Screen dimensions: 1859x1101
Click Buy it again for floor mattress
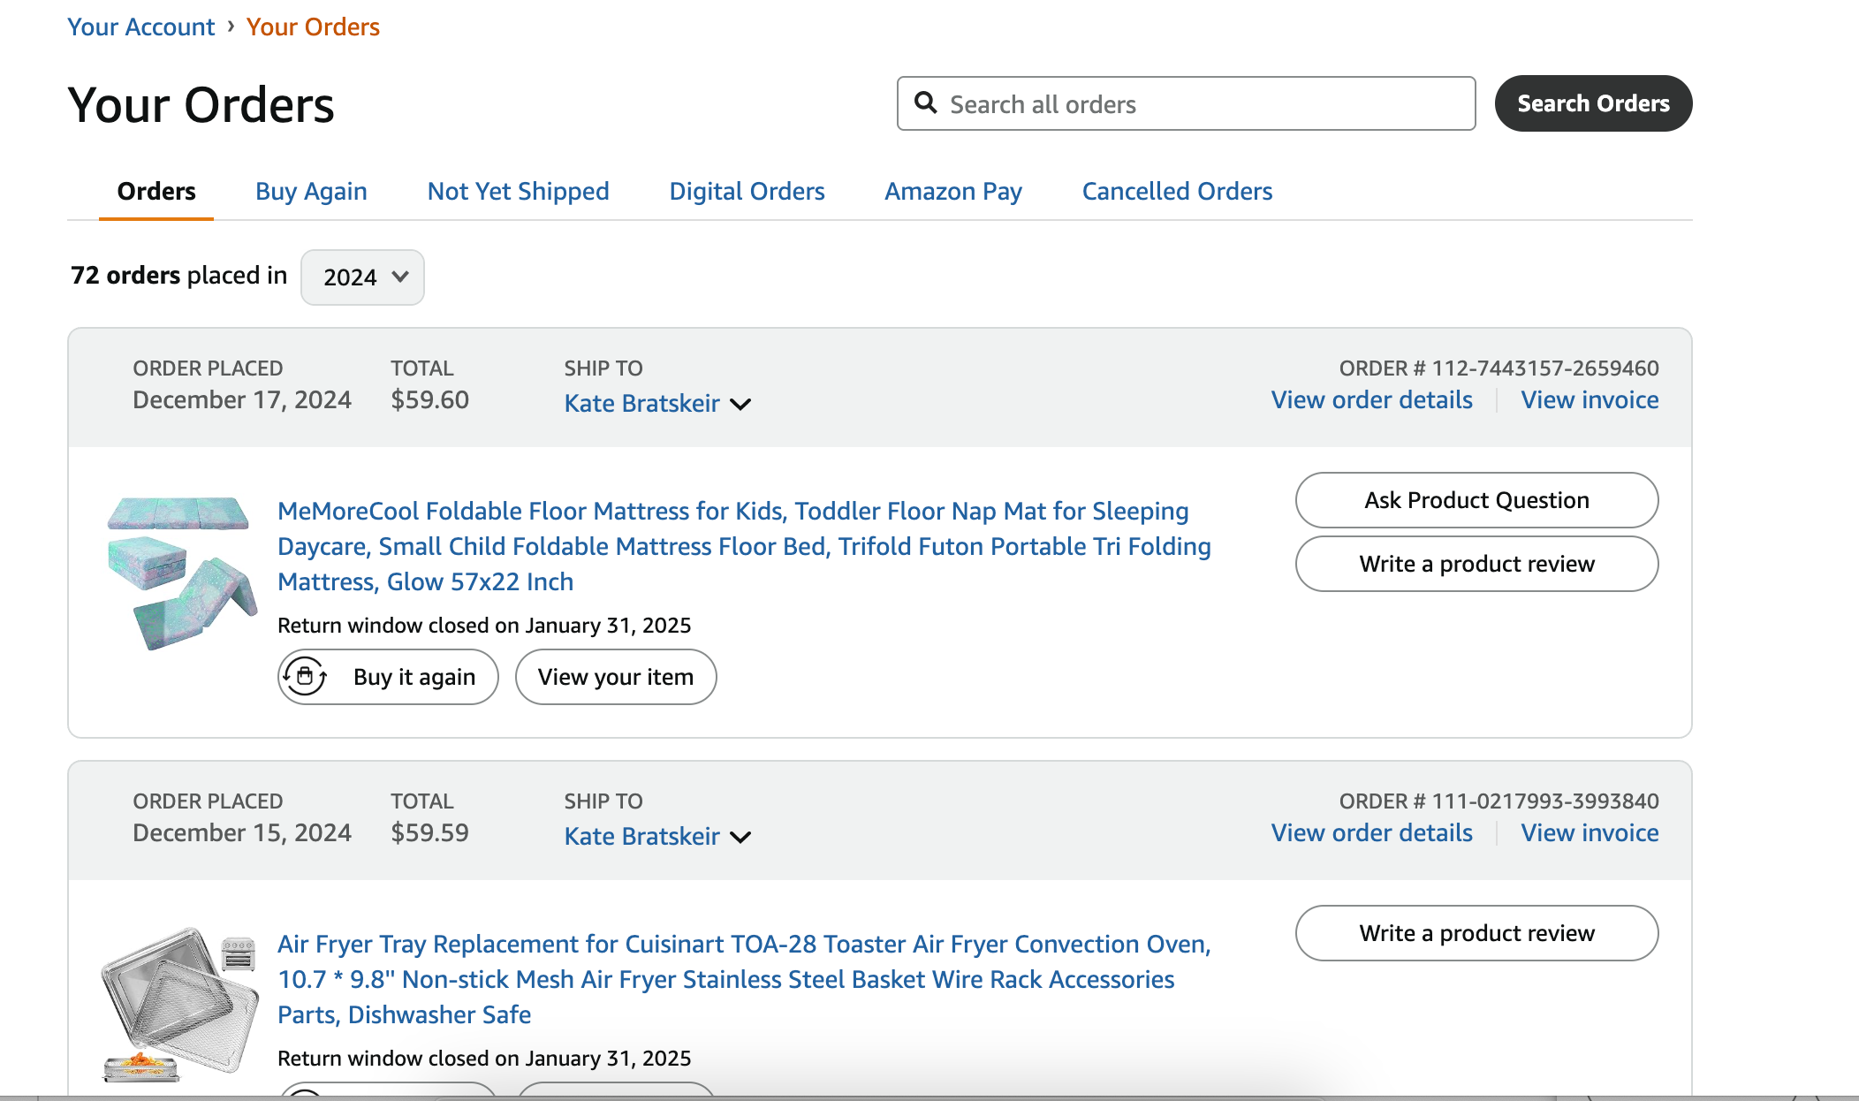click(x=388, y=677)
